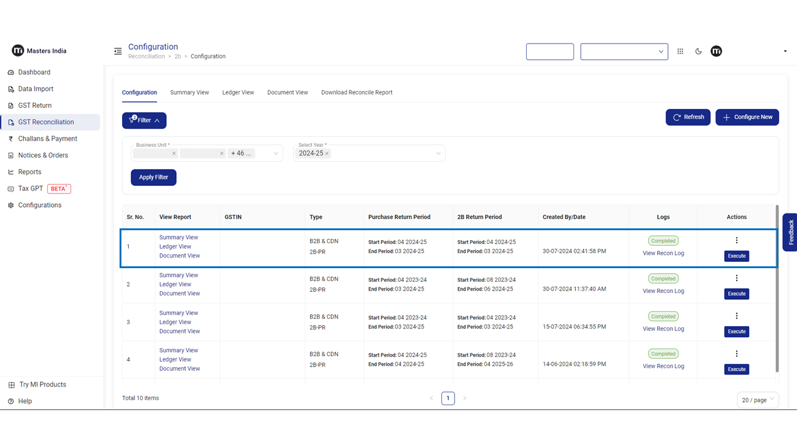
Task: Expand the Select Year dropdown
Action: (438, 154)
